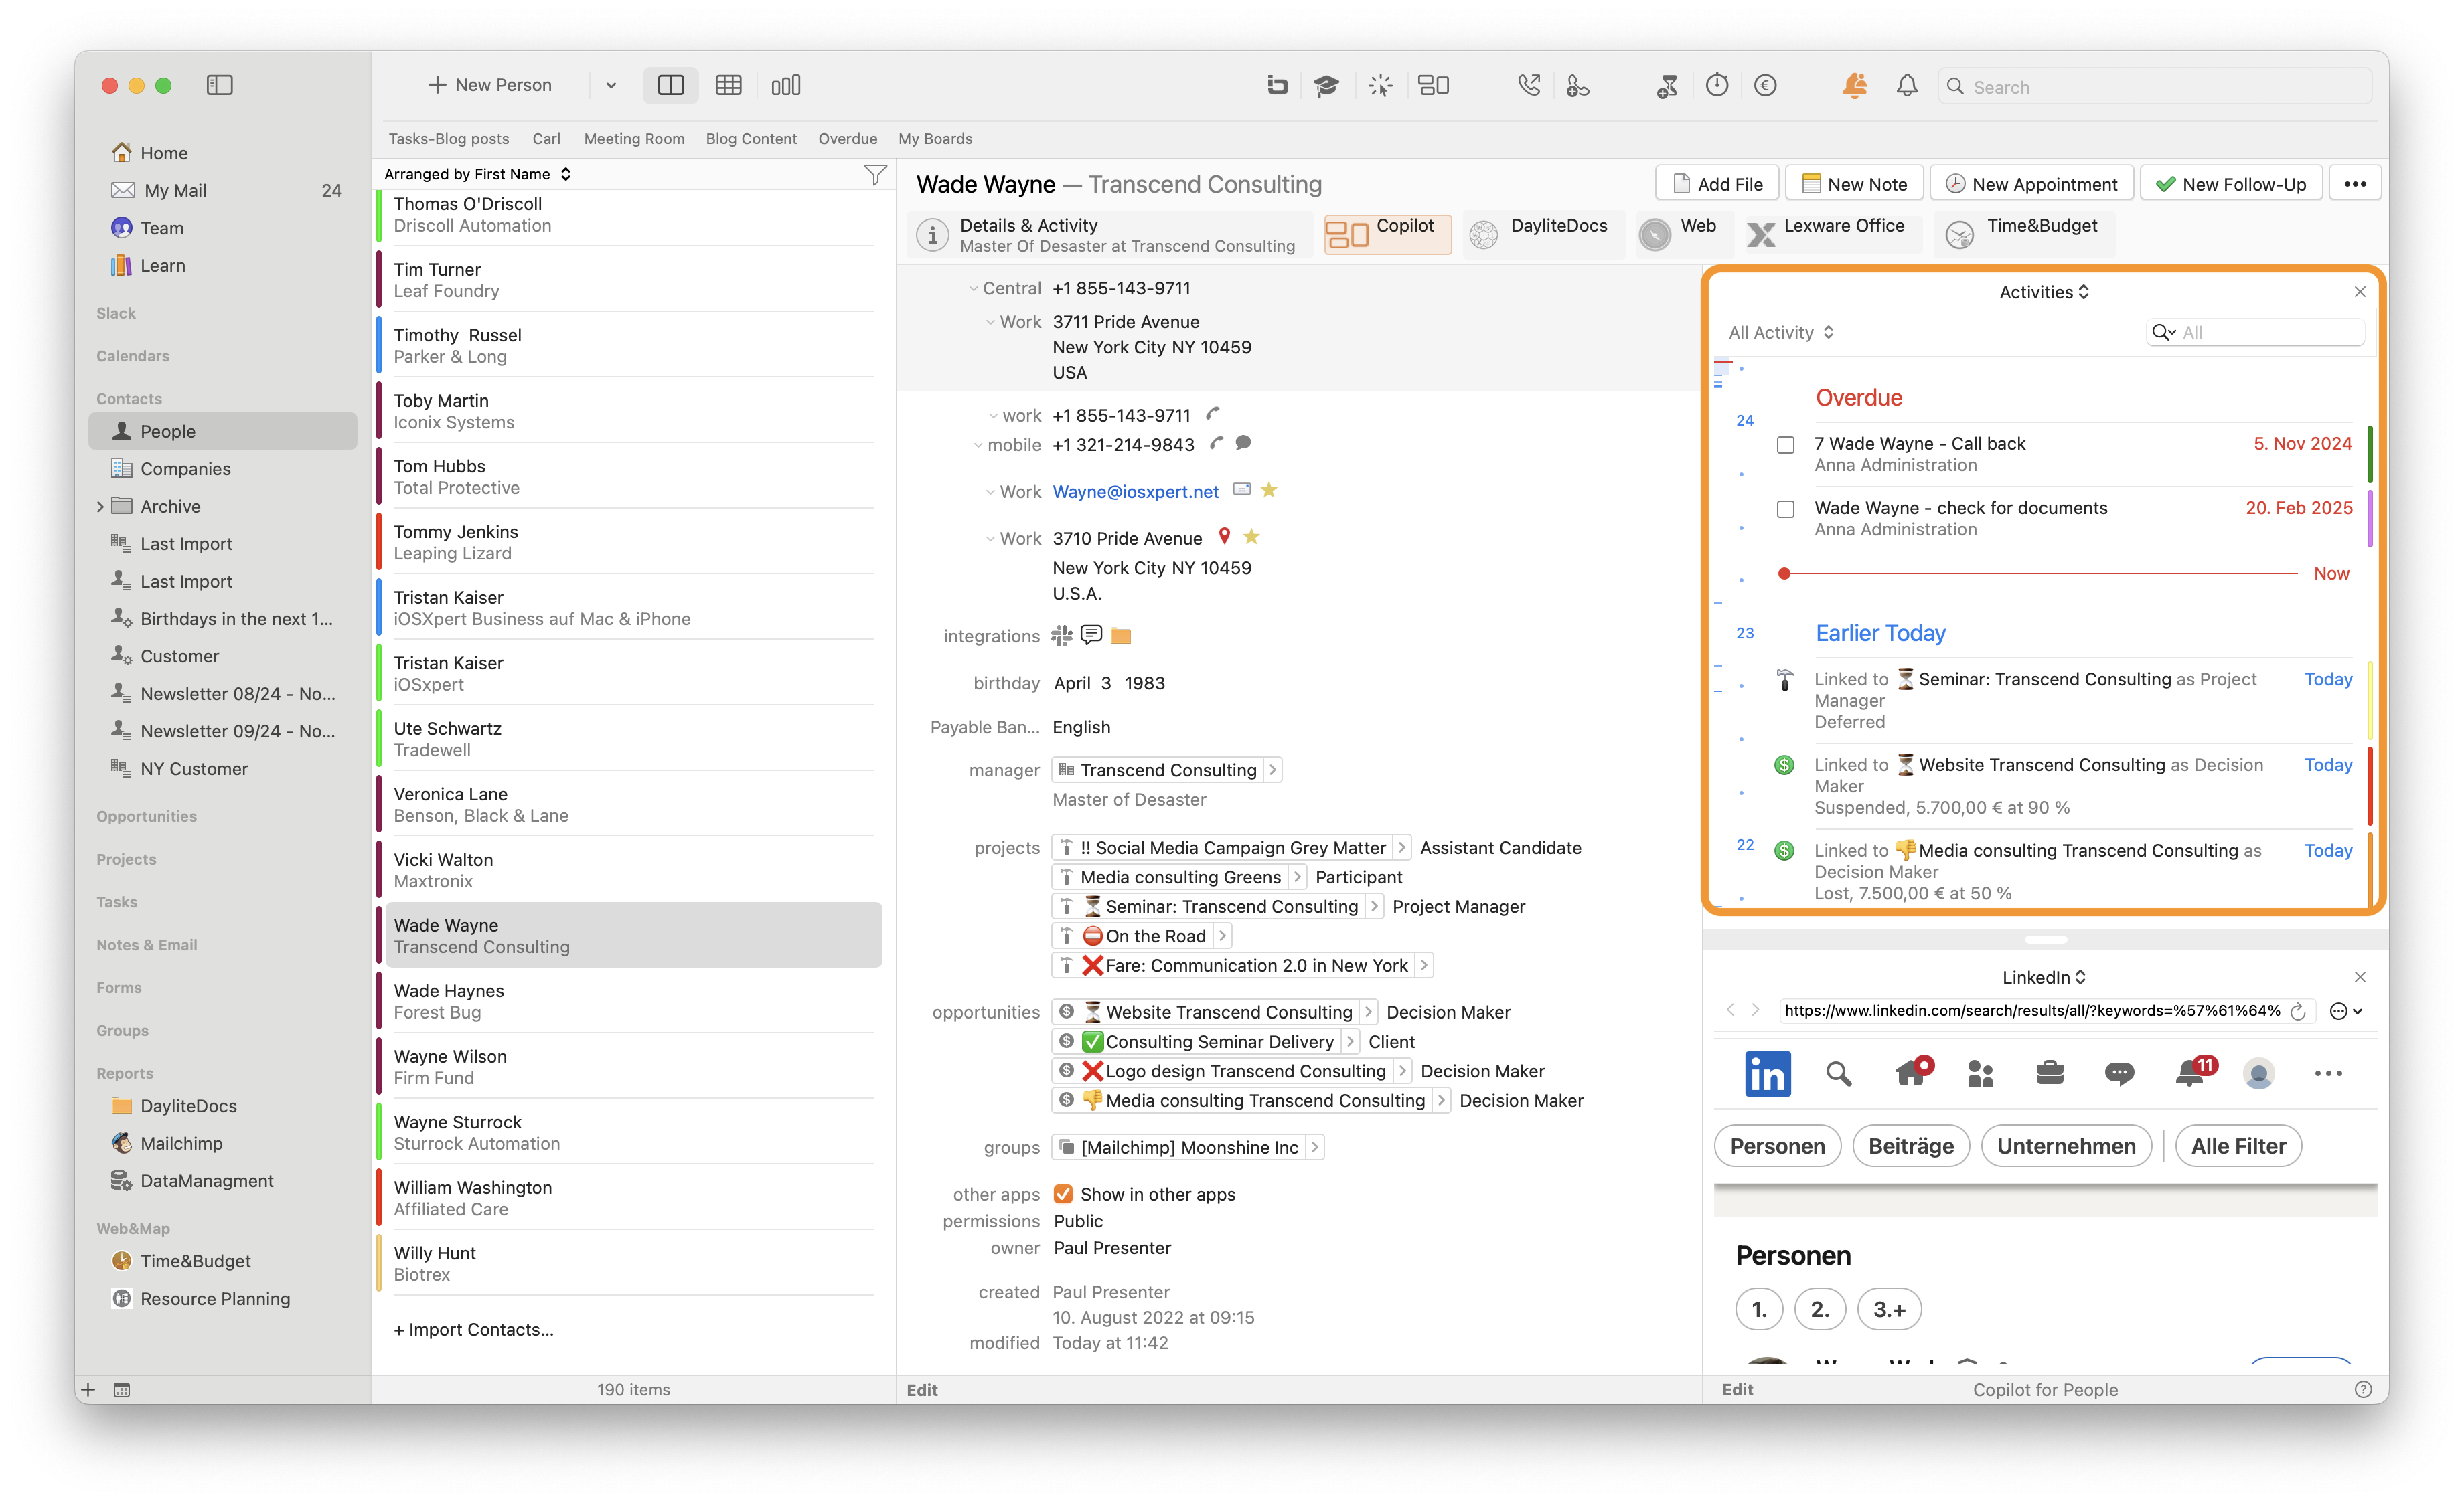The height and width of the screenshot is (1503, 2464).
Task: Toggle favorite star on work email
Action: tap(1269, 490)
